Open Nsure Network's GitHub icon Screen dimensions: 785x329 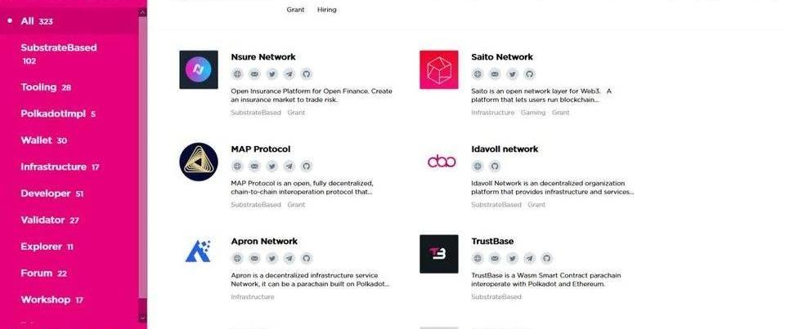[307, 73]
